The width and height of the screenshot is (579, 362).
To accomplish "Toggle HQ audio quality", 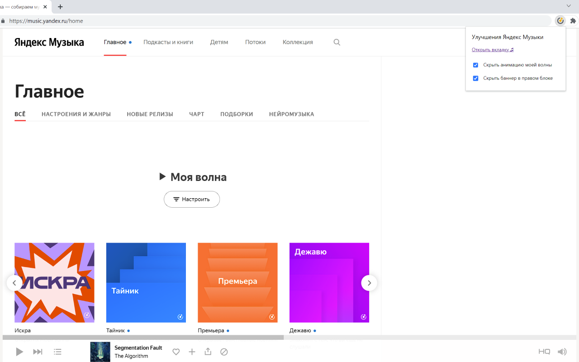I will pyautogui.click(x=544, y=352).
